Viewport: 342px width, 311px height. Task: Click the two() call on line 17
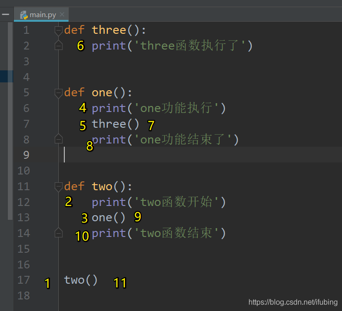coord(81,280)
